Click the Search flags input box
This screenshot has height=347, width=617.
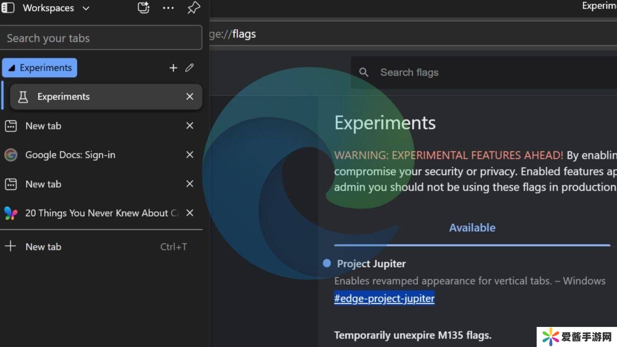pos(482,72)
